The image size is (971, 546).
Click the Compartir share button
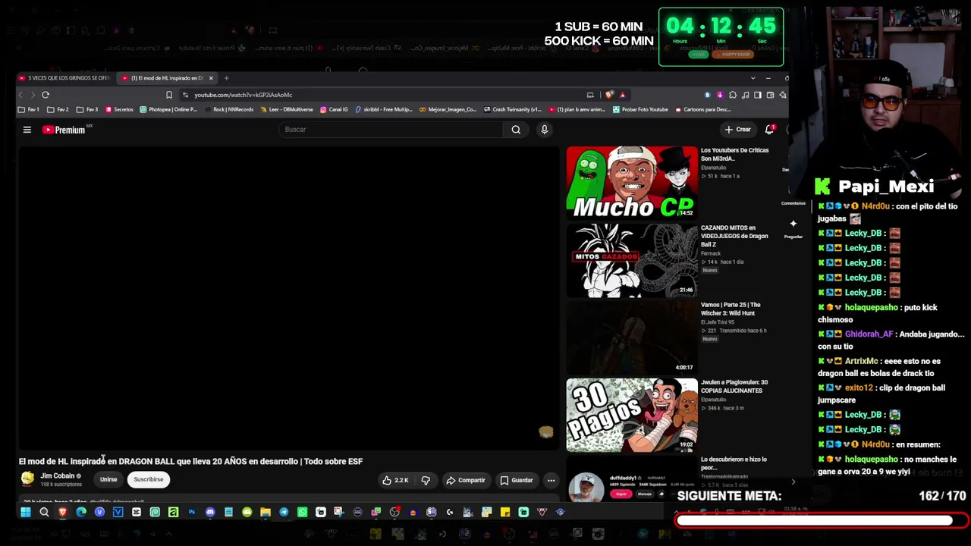tap(466, 480)
